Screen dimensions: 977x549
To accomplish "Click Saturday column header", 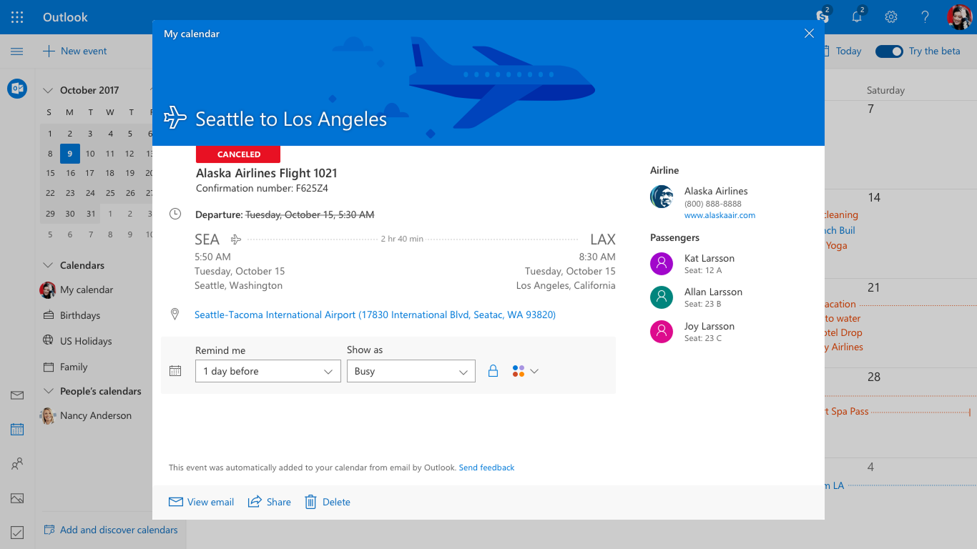I will 885,91.
